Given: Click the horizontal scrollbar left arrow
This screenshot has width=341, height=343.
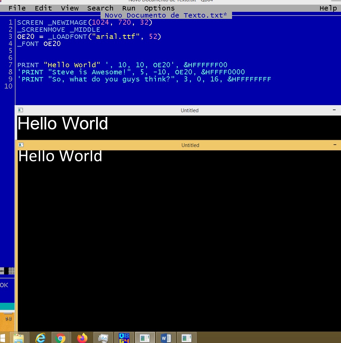Looking at the screenshot, I should 2,271.
